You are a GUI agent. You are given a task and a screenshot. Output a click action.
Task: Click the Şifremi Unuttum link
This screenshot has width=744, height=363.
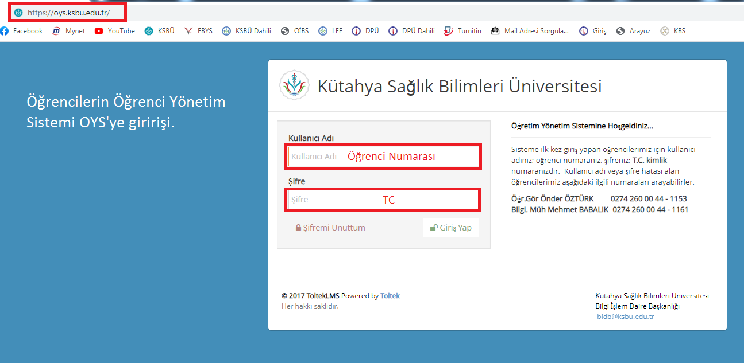pos(330,228)
